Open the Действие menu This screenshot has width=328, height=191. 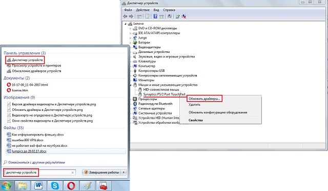tap(142, 10)
